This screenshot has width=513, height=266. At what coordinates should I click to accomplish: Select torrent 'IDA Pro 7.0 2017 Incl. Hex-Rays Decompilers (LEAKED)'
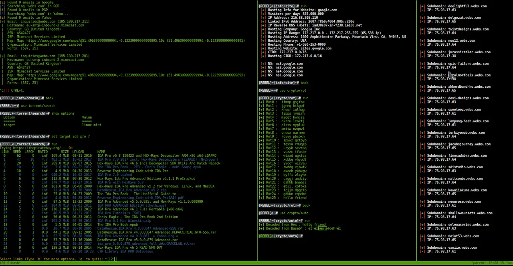click(158, 159)
